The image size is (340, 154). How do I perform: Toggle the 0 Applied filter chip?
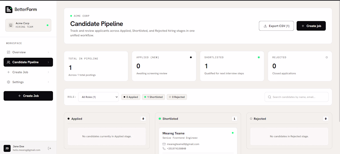coord(131,97)
